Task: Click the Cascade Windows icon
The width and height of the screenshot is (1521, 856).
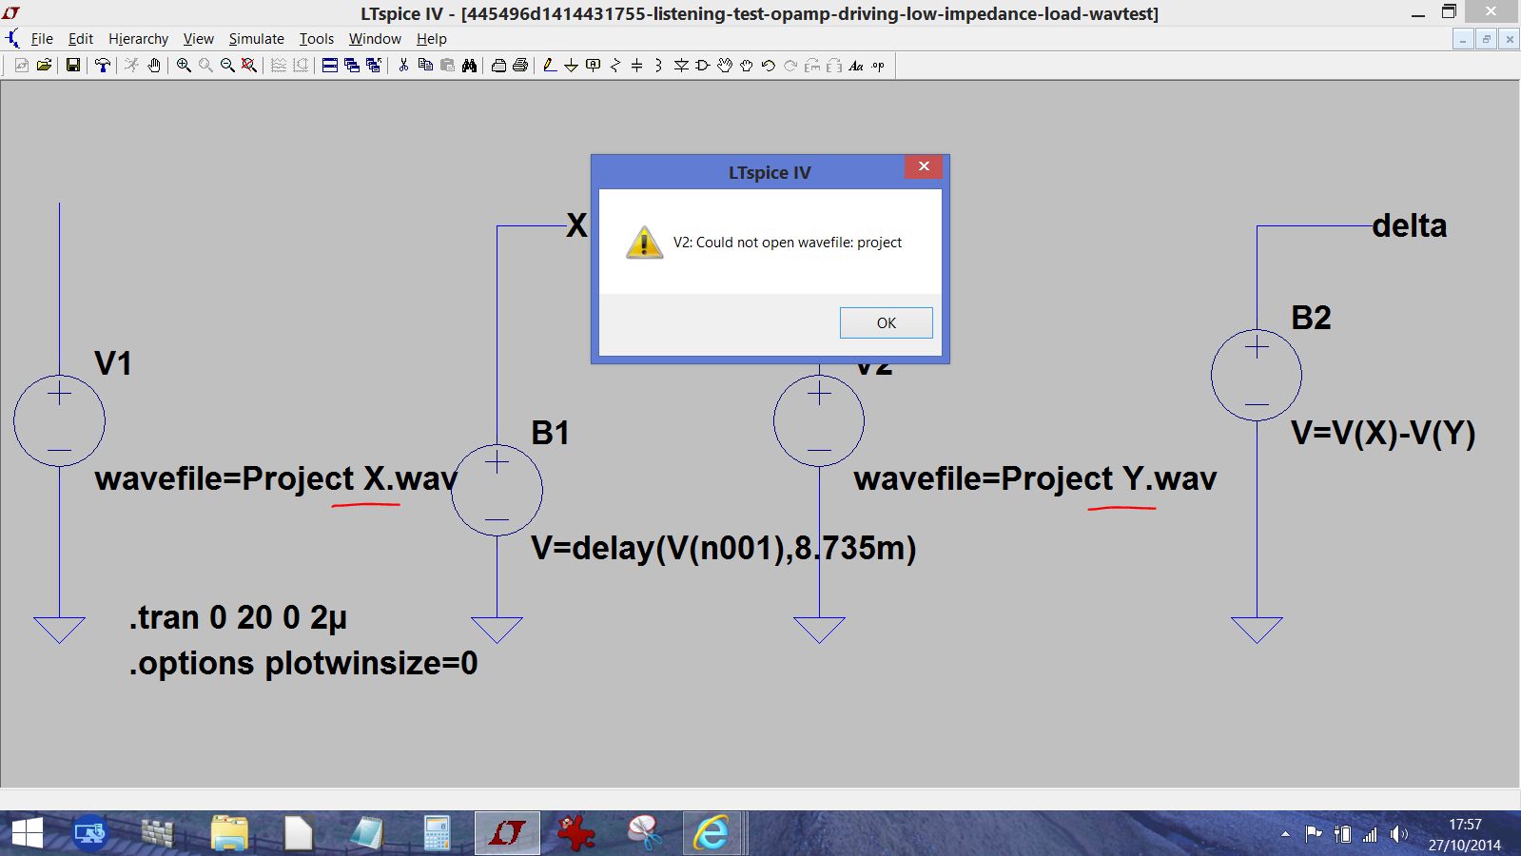Action: [351, 65]
